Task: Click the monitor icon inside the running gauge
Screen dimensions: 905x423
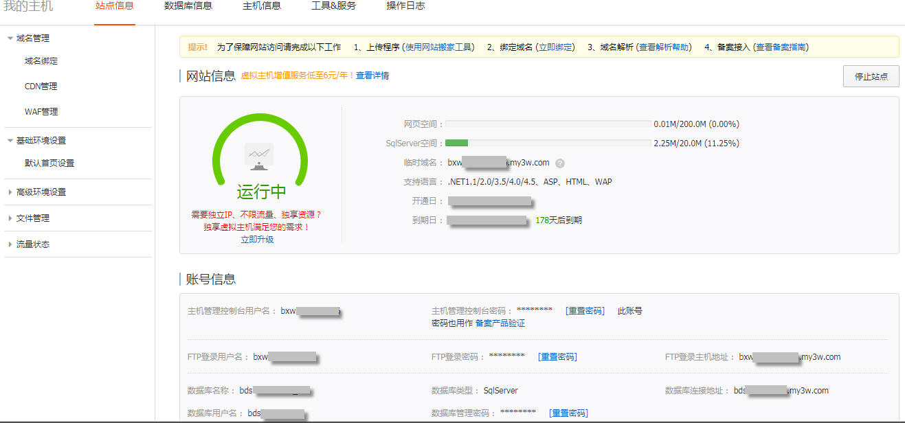Action: pyautogui.click(x=259, y=157)
